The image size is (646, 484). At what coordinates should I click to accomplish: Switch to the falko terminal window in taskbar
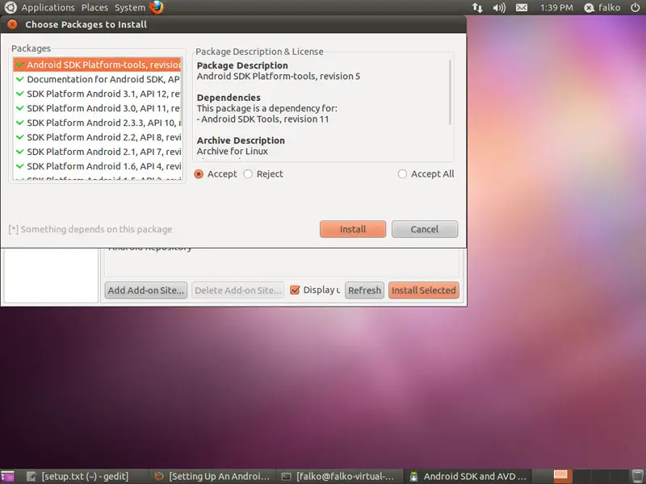338,476
